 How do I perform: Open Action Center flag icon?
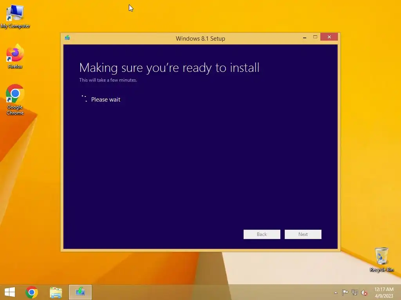pos(345,293)
